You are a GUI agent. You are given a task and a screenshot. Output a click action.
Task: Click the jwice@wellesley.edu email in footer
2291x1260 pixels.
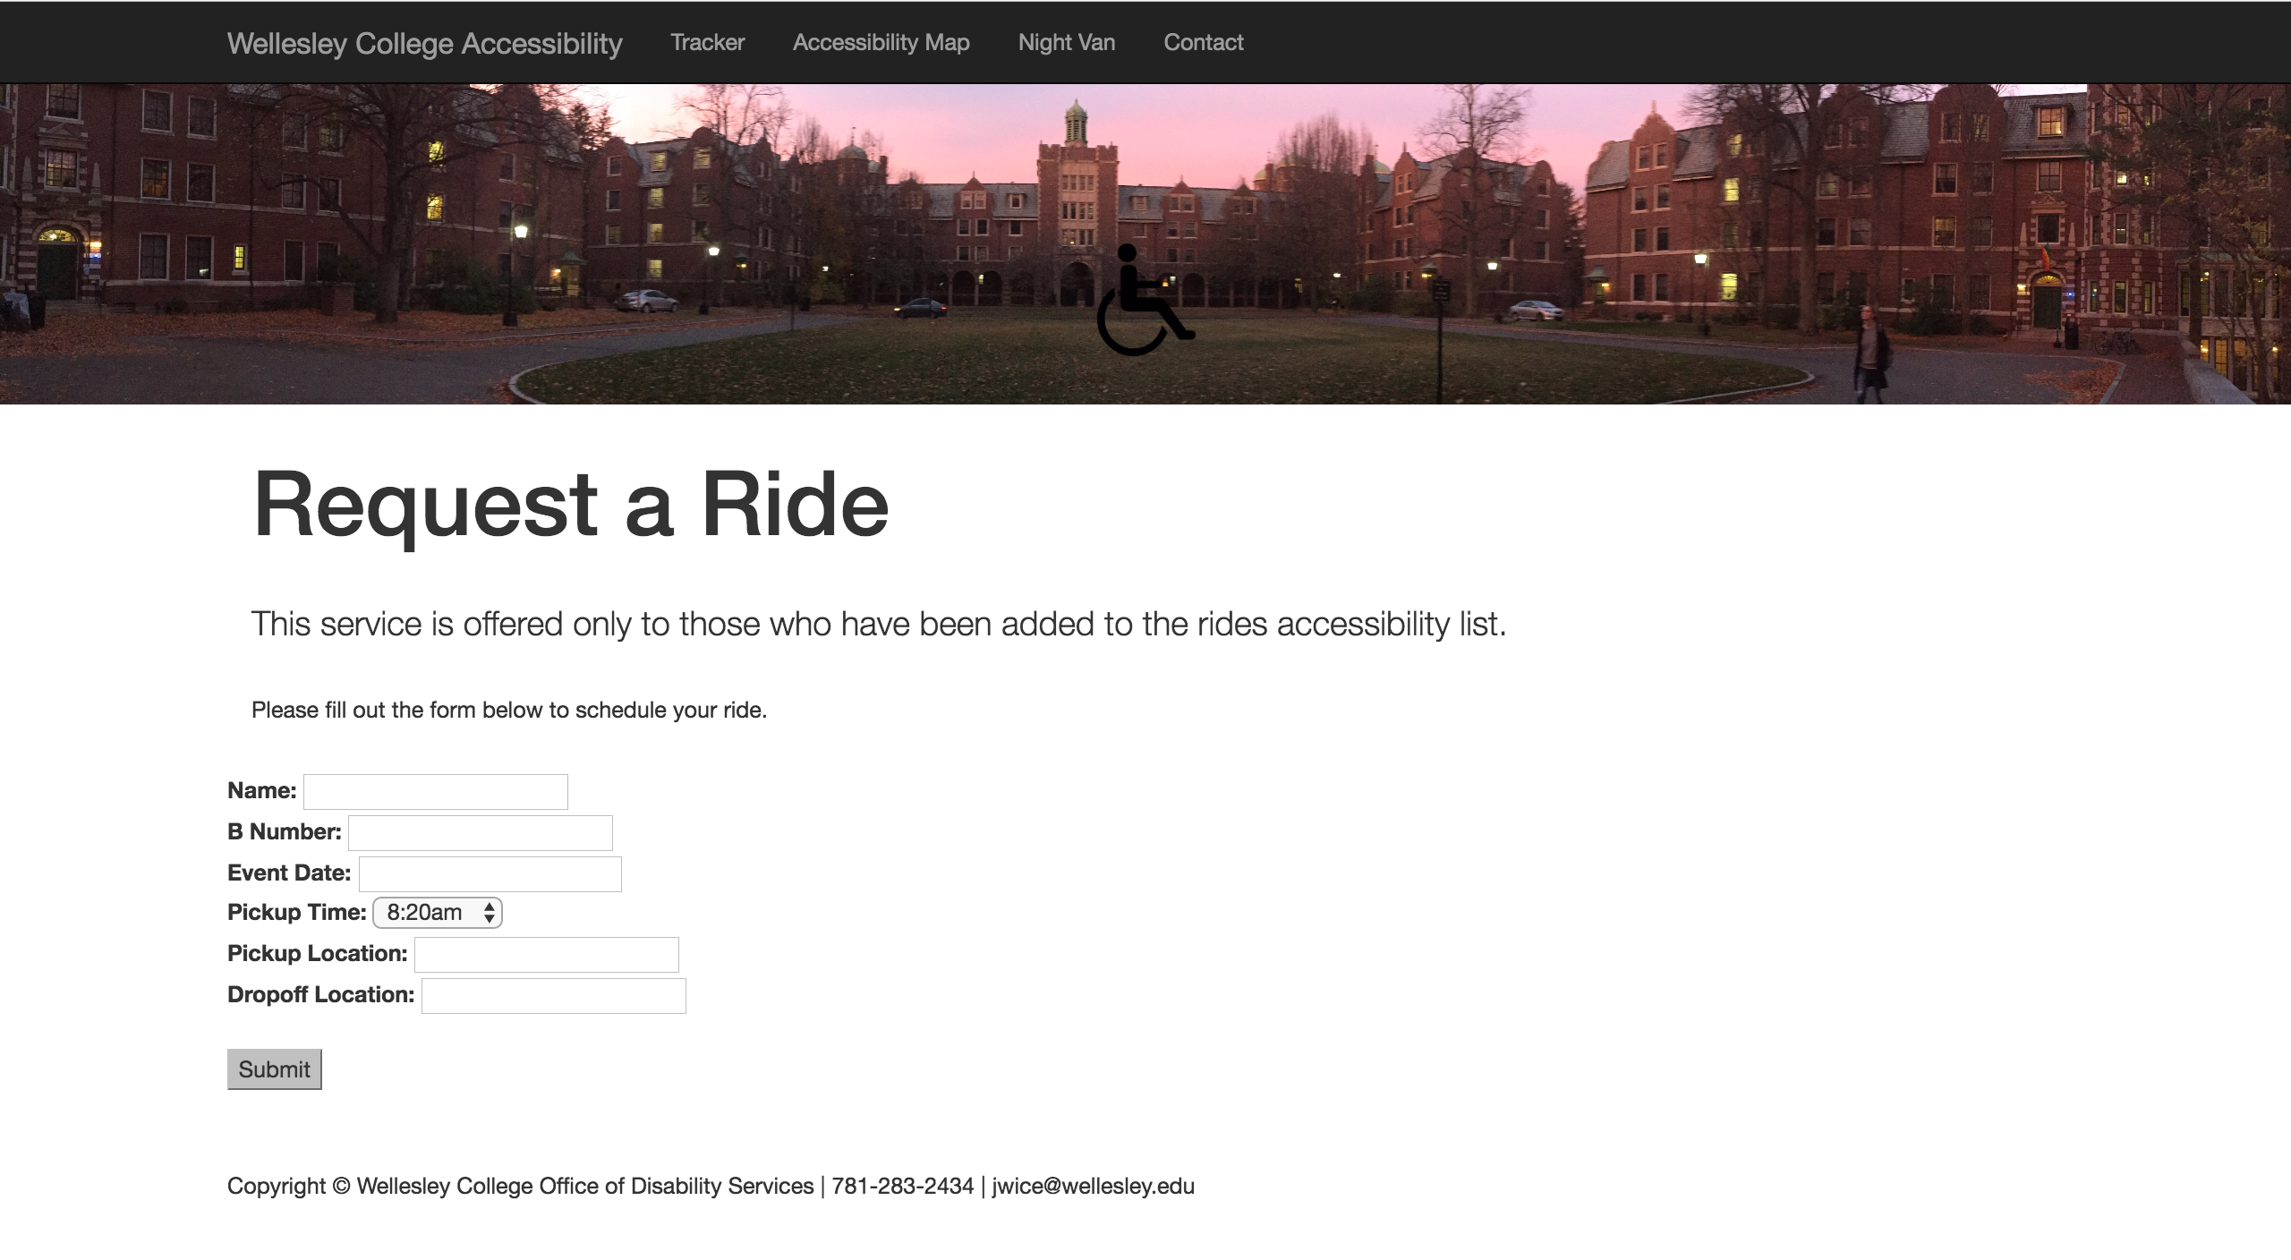(1093, 1187)
